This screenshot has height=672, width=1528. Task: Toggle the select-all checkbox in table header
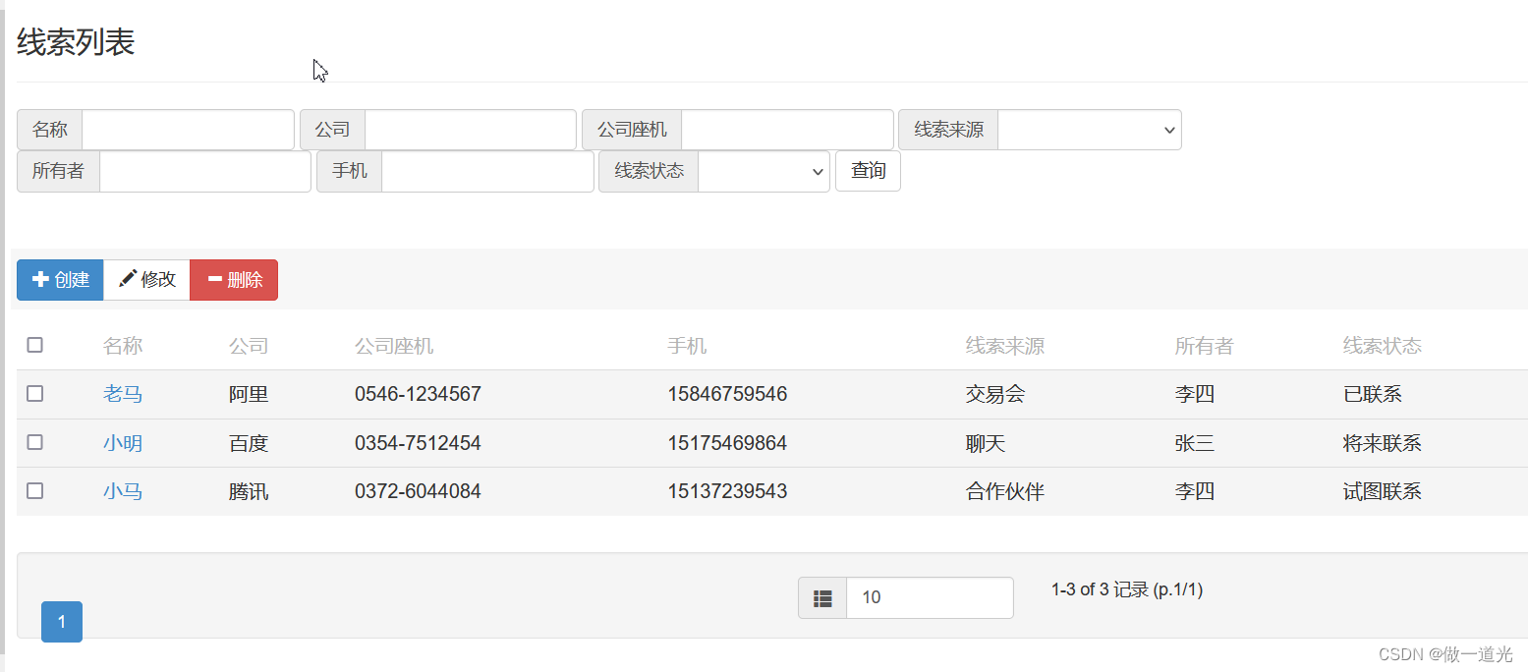(x=35, y=345)
